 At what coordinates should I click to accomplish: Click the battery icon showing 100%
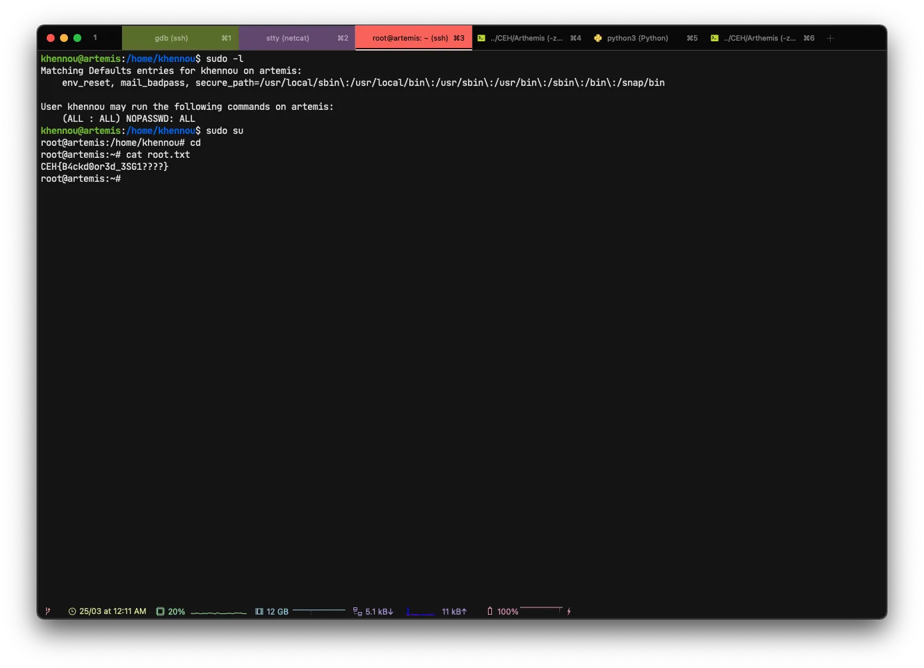tap(490, 611)
